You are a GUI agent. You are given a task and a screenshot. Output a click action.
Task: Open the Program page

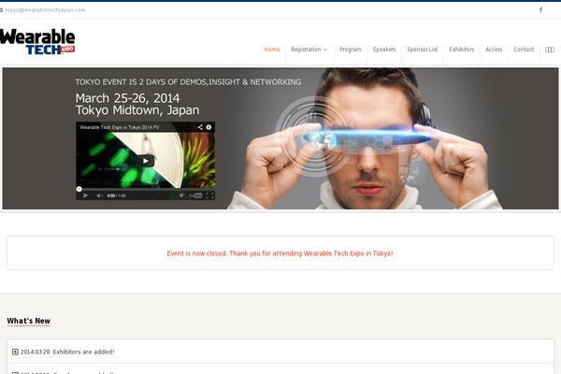pos(351,50)
